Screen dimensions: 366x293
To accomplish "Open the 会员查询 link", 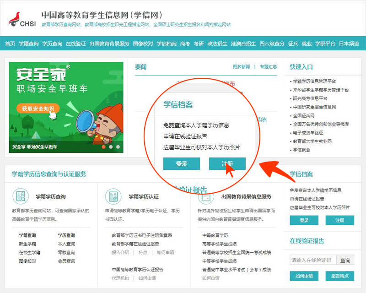I will pos(66,261).
